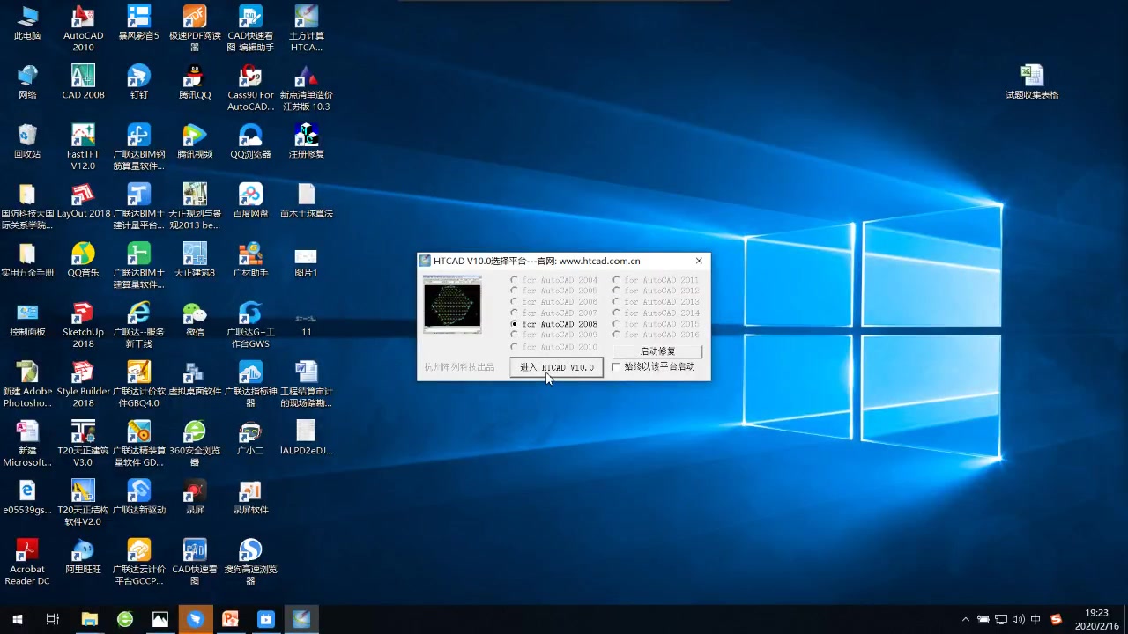Open the 录屏软件 desktop icon
The image size is (1128, 634).
pyautogui.click(x=250, y=497)
